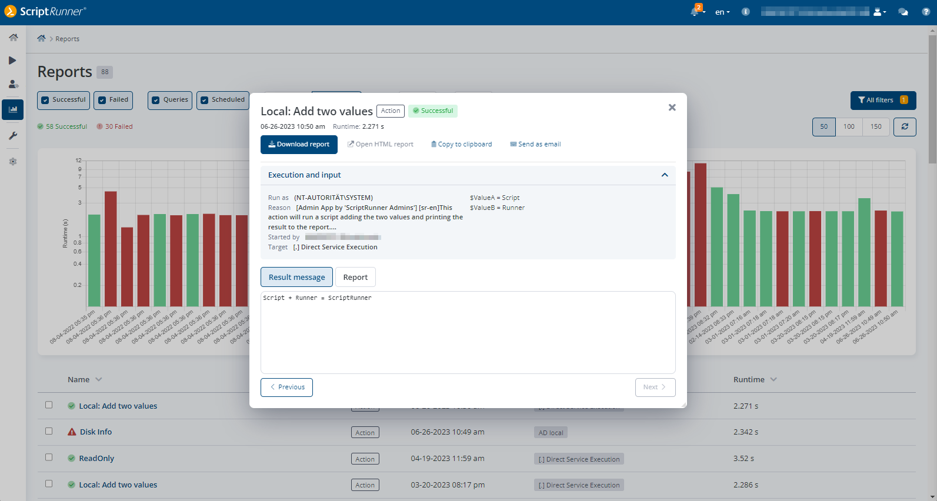Select the top Local: Add two values row checkbox

pos(49,405)
